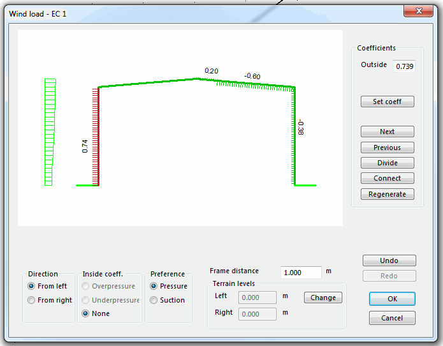Undo the last change
The image size is (443, 346).
pos(389,260)
